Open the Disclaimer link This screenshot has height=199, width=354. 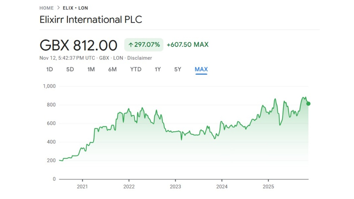click(x=140, y=58)
